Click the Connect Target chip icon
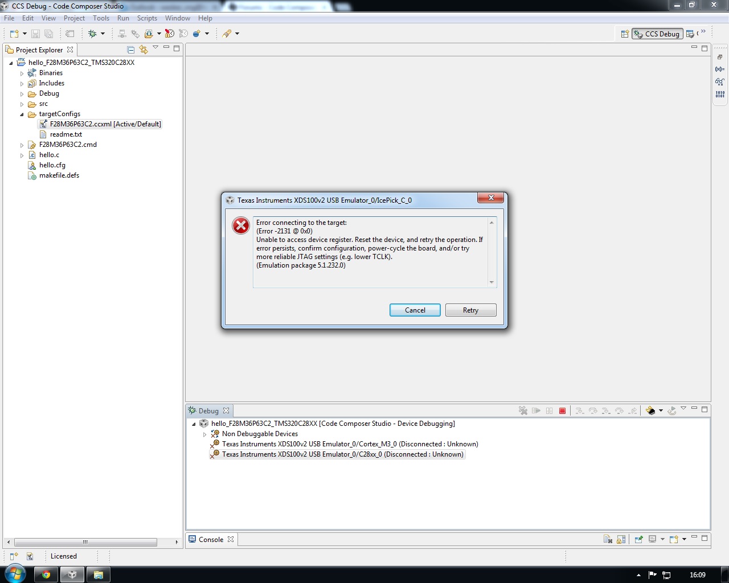Viewport: 729px width, 583px height. coord(650,410)
